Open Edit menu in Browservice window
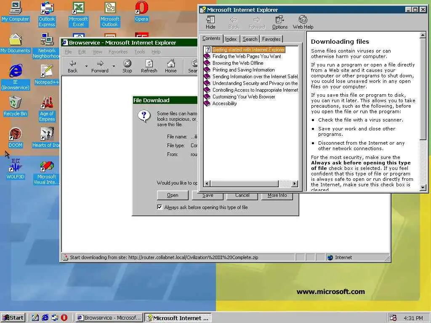This screenshot has height=323, width=431. point(82,52)
